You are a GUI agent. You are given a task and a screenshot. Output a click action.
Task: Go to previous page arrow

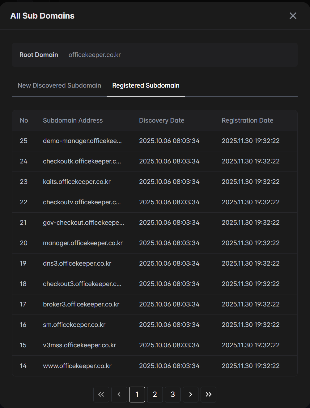(119, 394)
